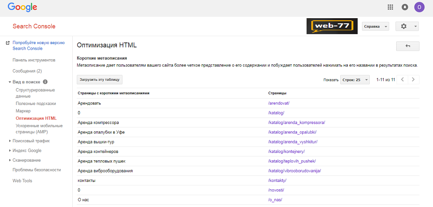Click the back arrow button
The height and width of the screenshot is (207, 433).
point(407,46)
